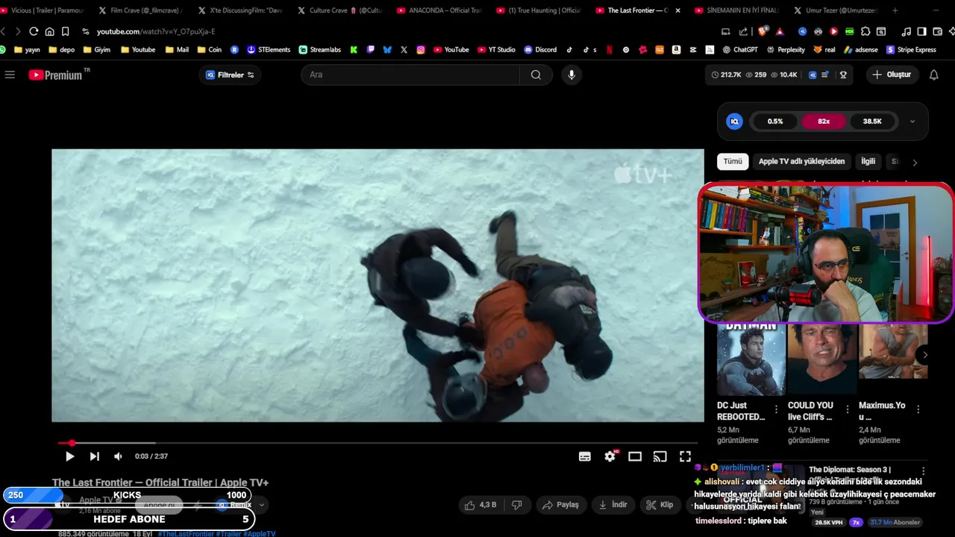Viewport: 955px width, 537px height.
Task: Click the blue IQ badge in stats panel
Action: point(735,122)
